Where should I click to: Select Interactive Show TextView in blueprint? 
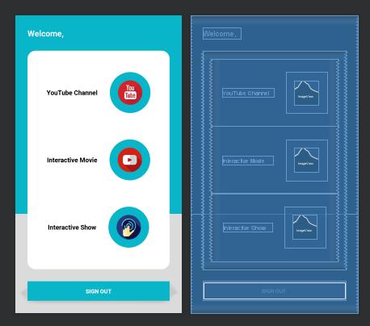coord(248,228)
